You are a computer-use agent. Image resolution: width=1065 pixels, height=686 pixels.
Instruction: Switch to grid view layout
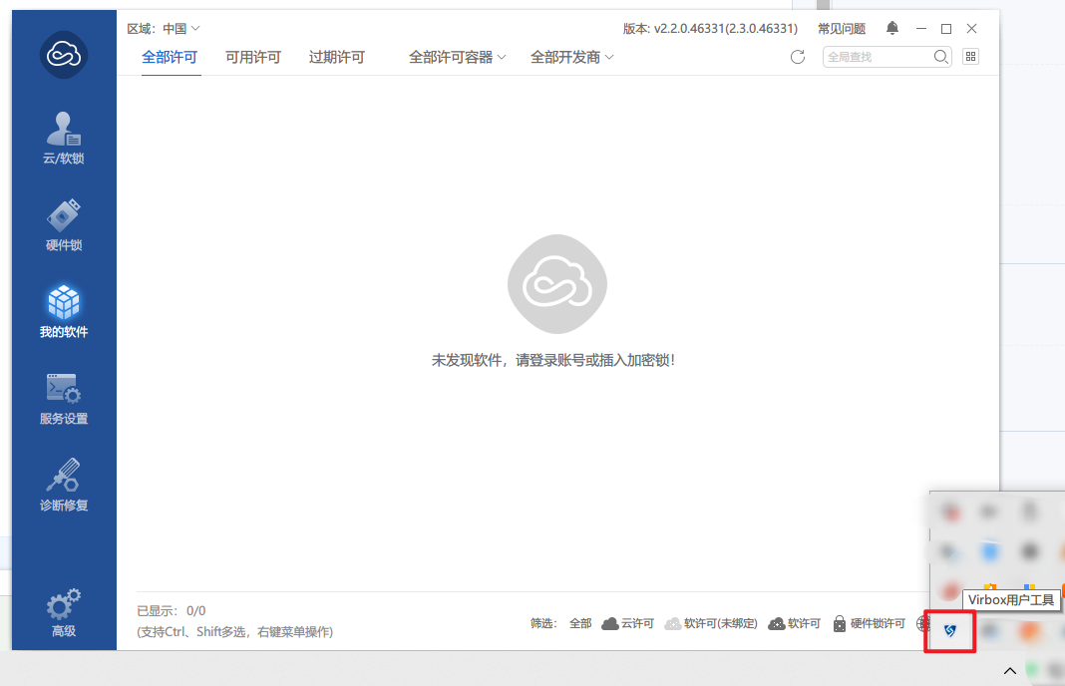click(x=970, y=57)
